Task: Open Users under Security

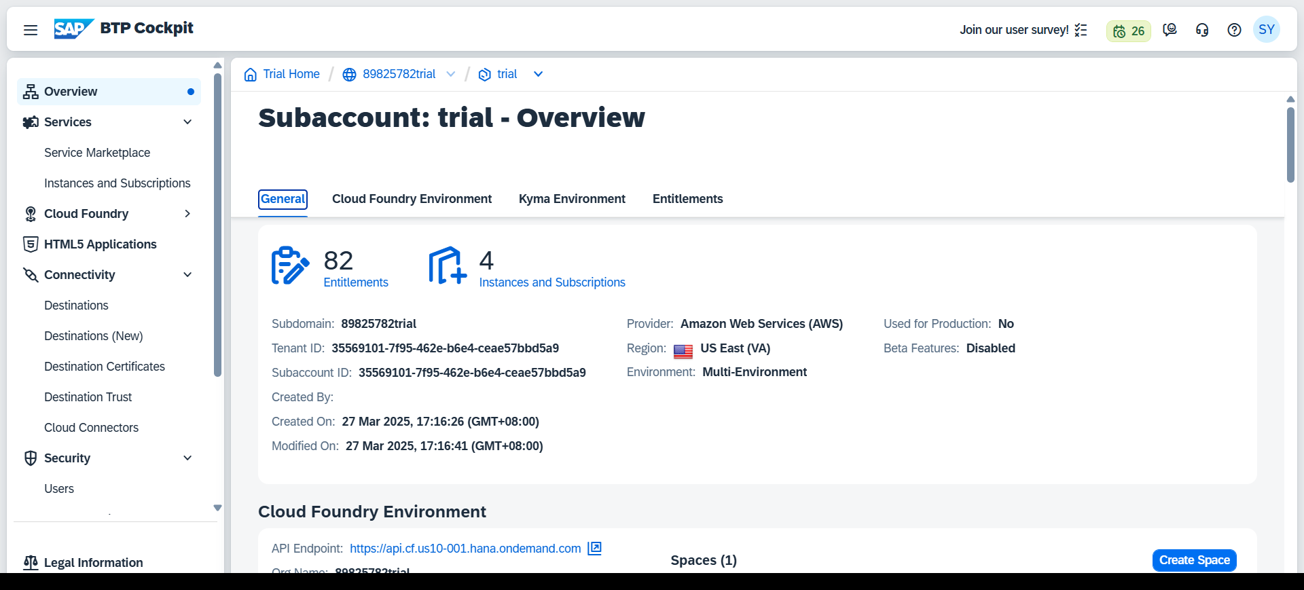Action: pos(59,489)
